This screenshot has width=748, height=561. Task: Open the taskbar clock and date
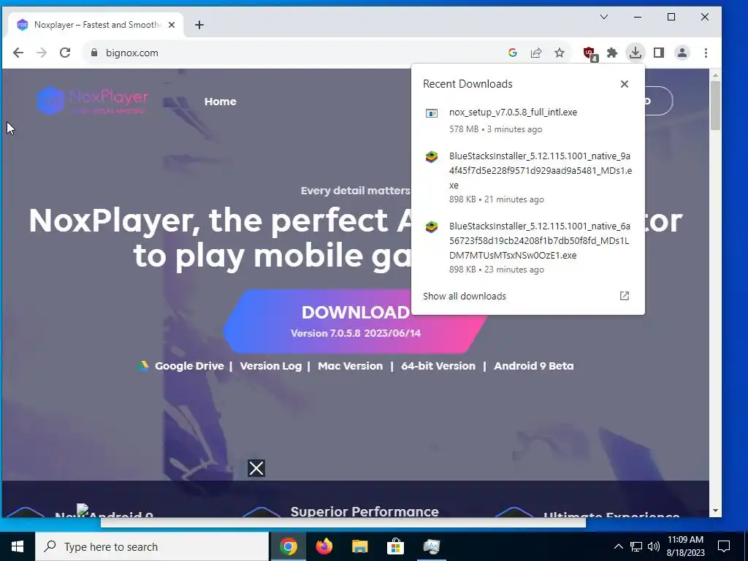coord(685,546)
